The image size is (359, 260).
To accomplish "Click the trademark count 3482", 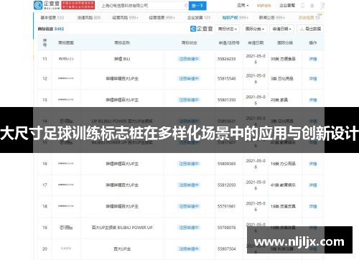I will point(59,29).
